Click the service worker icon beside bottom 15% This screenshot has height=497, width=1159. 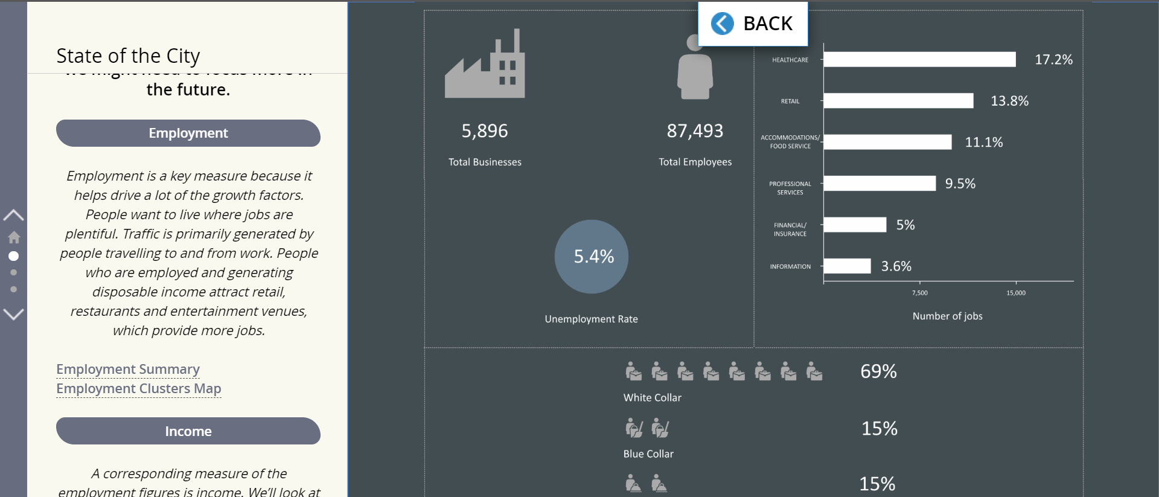(633, 484)
